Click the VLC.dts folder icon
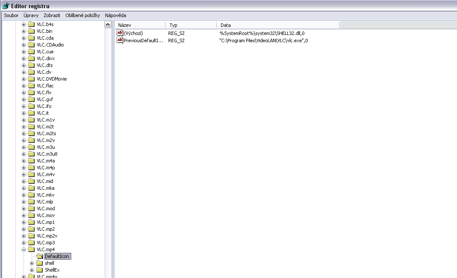 (32, 65)
